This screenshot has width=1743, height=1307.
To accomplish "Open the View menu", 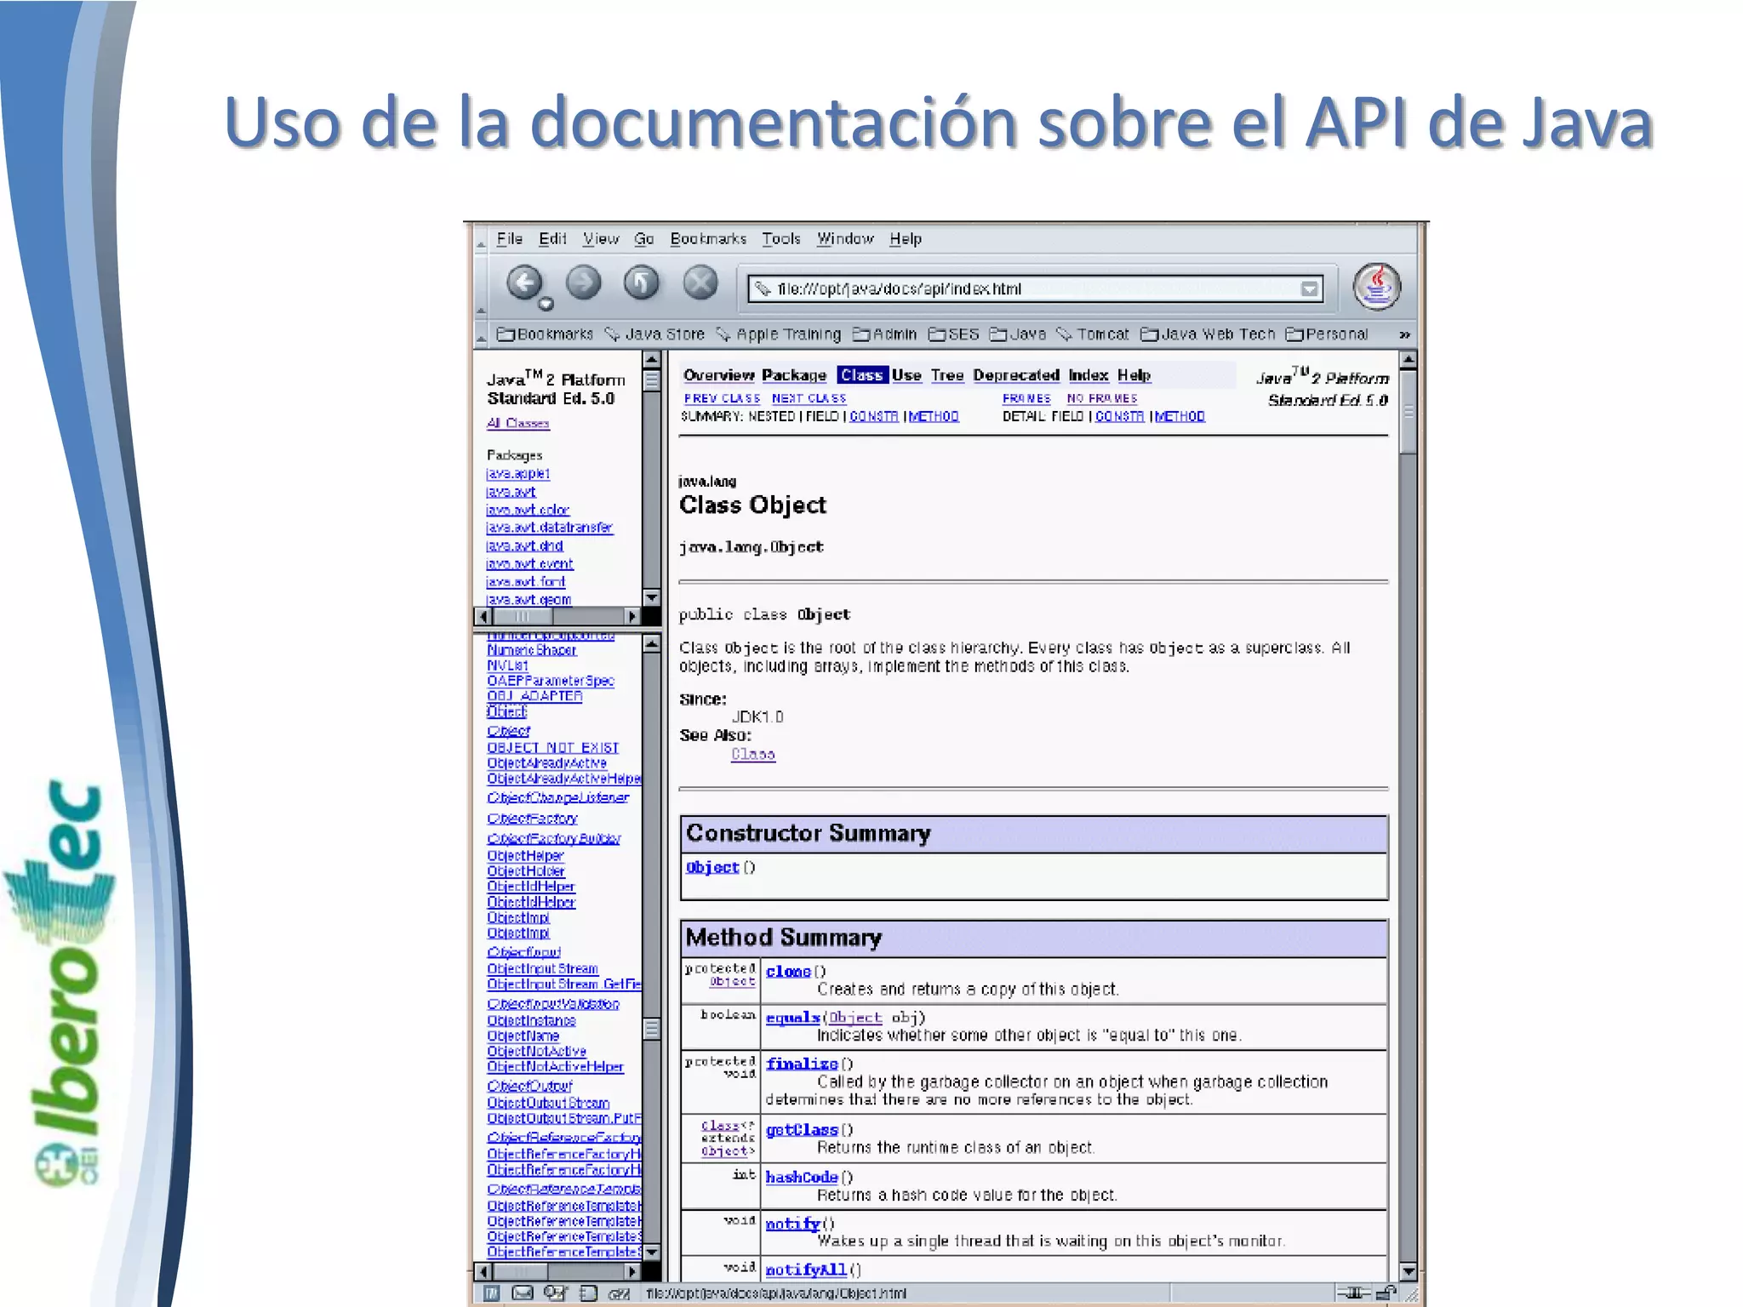I will click(601, 239).
